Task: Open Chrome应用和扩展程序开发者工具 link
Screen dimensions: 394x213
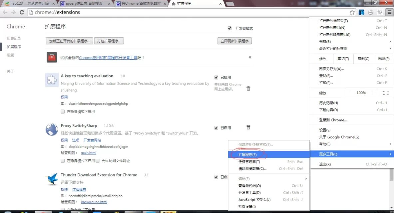Action: tap(108, 58)
